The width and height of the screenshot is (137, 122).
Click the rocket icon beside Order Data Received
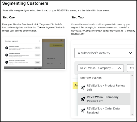tap(83, 111)
